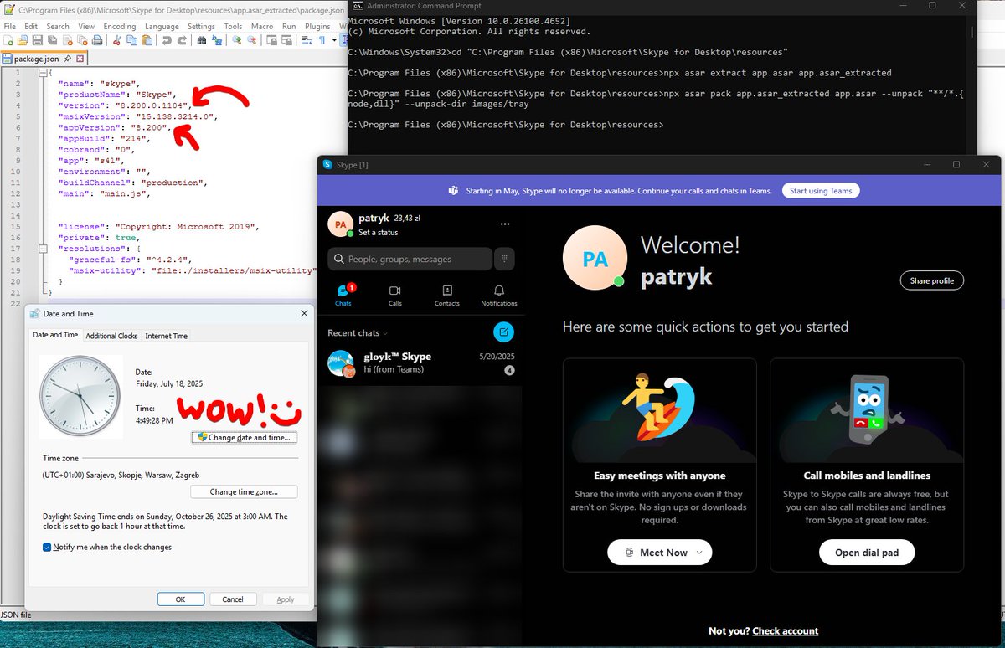Close the package.json tab

80,59
